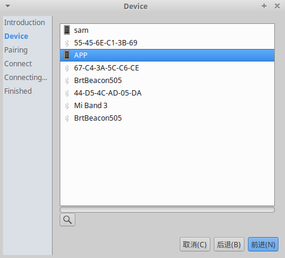Click Bluetooth icon beside 67-C4-3A-5C-C6-CE
The image size is (285, 258).
point(67,68)
